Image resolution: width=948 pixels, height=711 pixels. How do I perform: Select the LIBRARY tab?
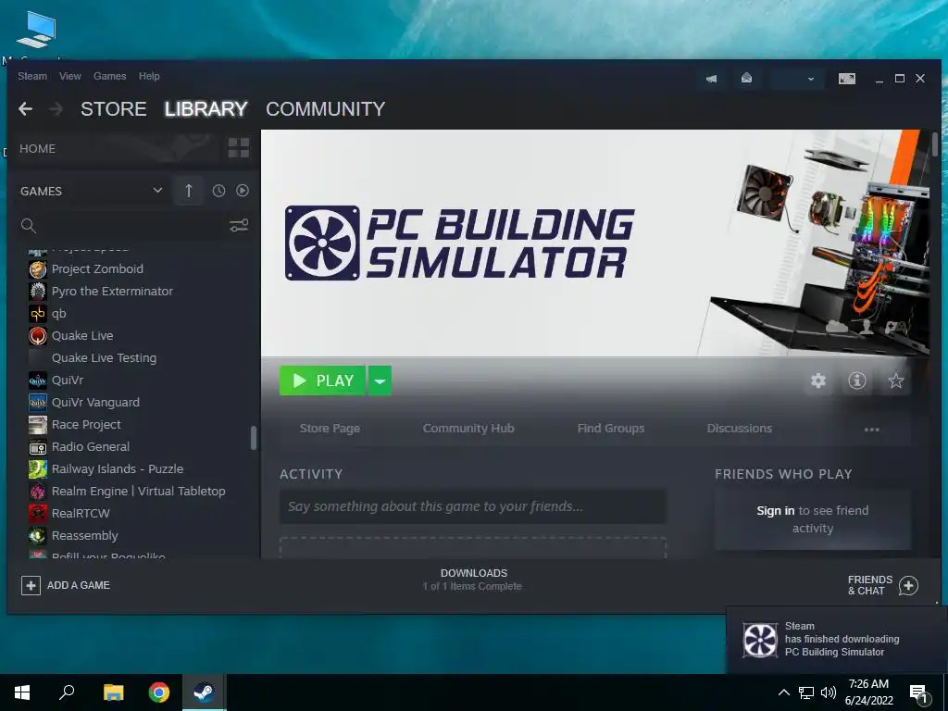206,109
